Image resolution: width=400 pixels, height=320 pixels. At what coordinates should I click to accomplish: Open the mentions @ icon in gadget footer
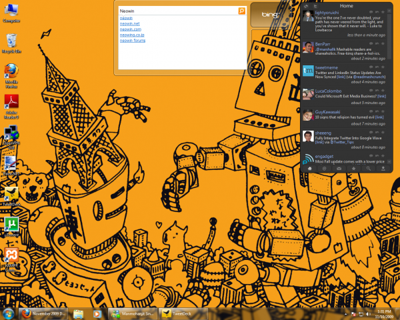tap(324, 169)
